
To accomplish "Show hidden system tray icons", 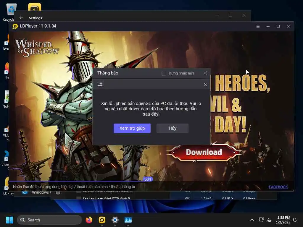I will (252, 220).
